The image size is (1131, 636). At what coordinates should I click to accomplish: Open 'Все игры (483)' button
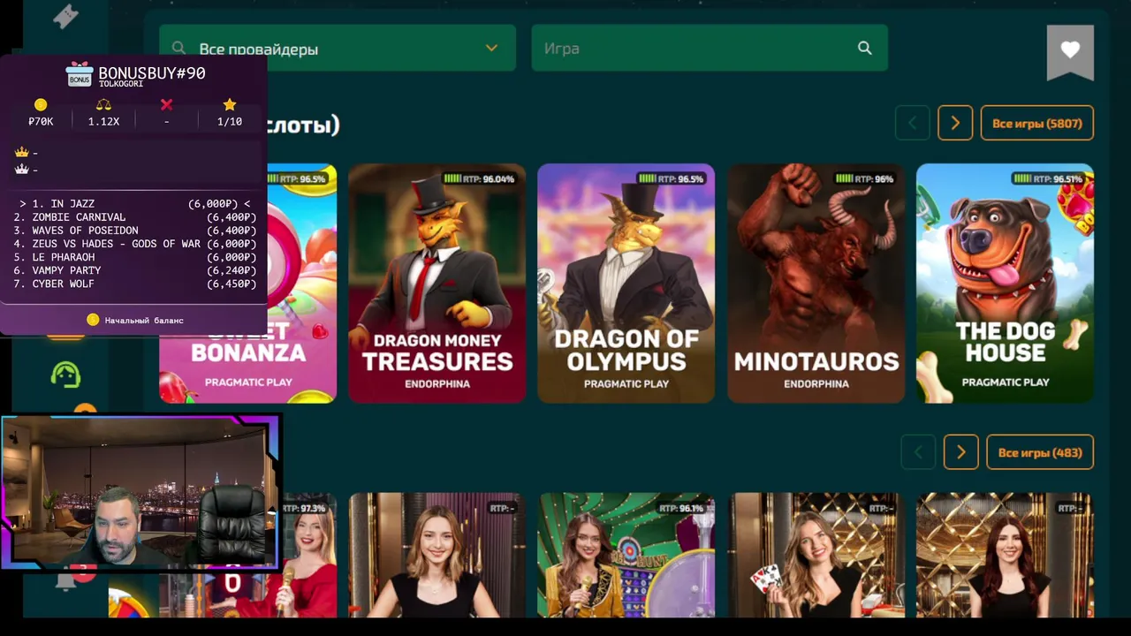pyautogui.click(x=1040, y=452)
